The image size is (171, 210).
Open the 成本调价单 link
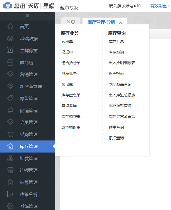point(71,127)
